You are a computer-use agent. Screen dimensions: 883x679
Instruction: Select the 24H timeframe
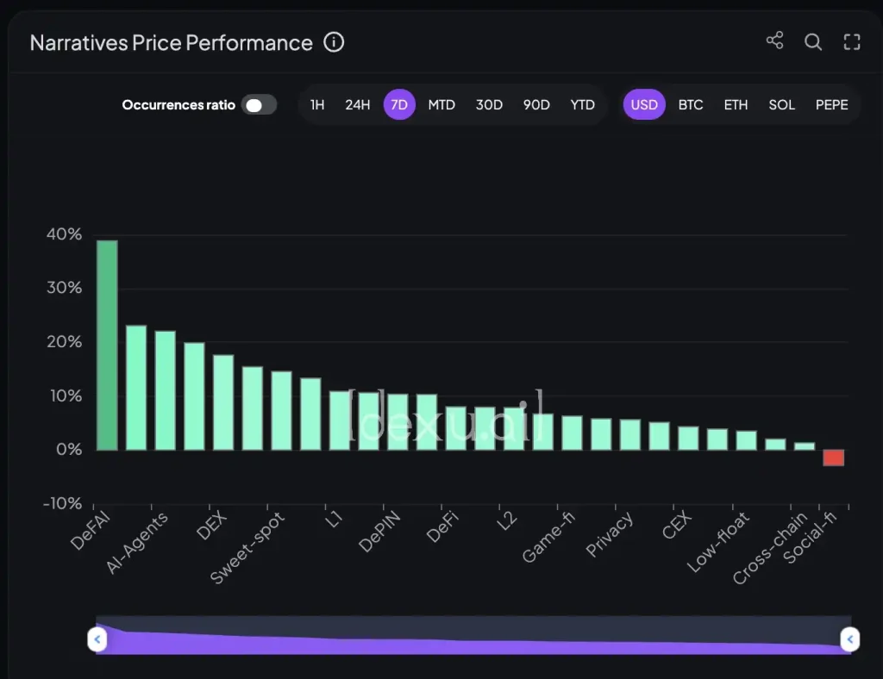(x=357, y=105)
